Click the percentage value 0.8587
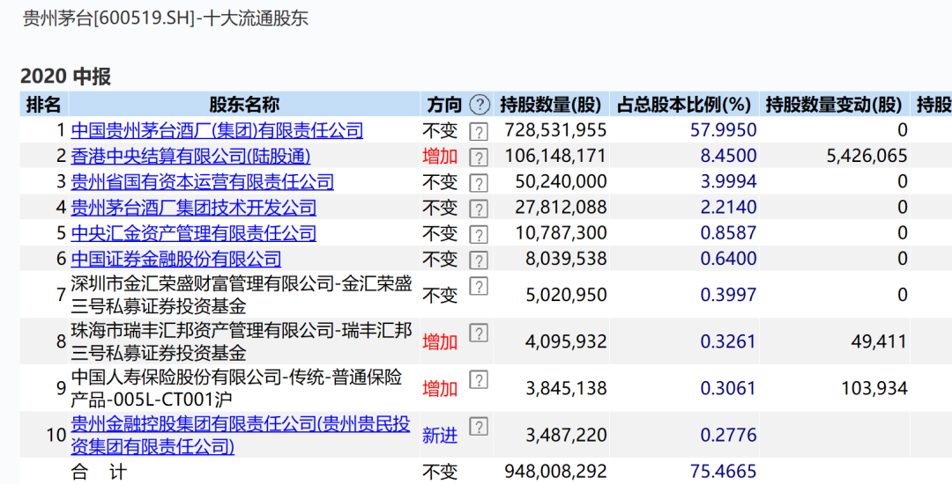 729,233
